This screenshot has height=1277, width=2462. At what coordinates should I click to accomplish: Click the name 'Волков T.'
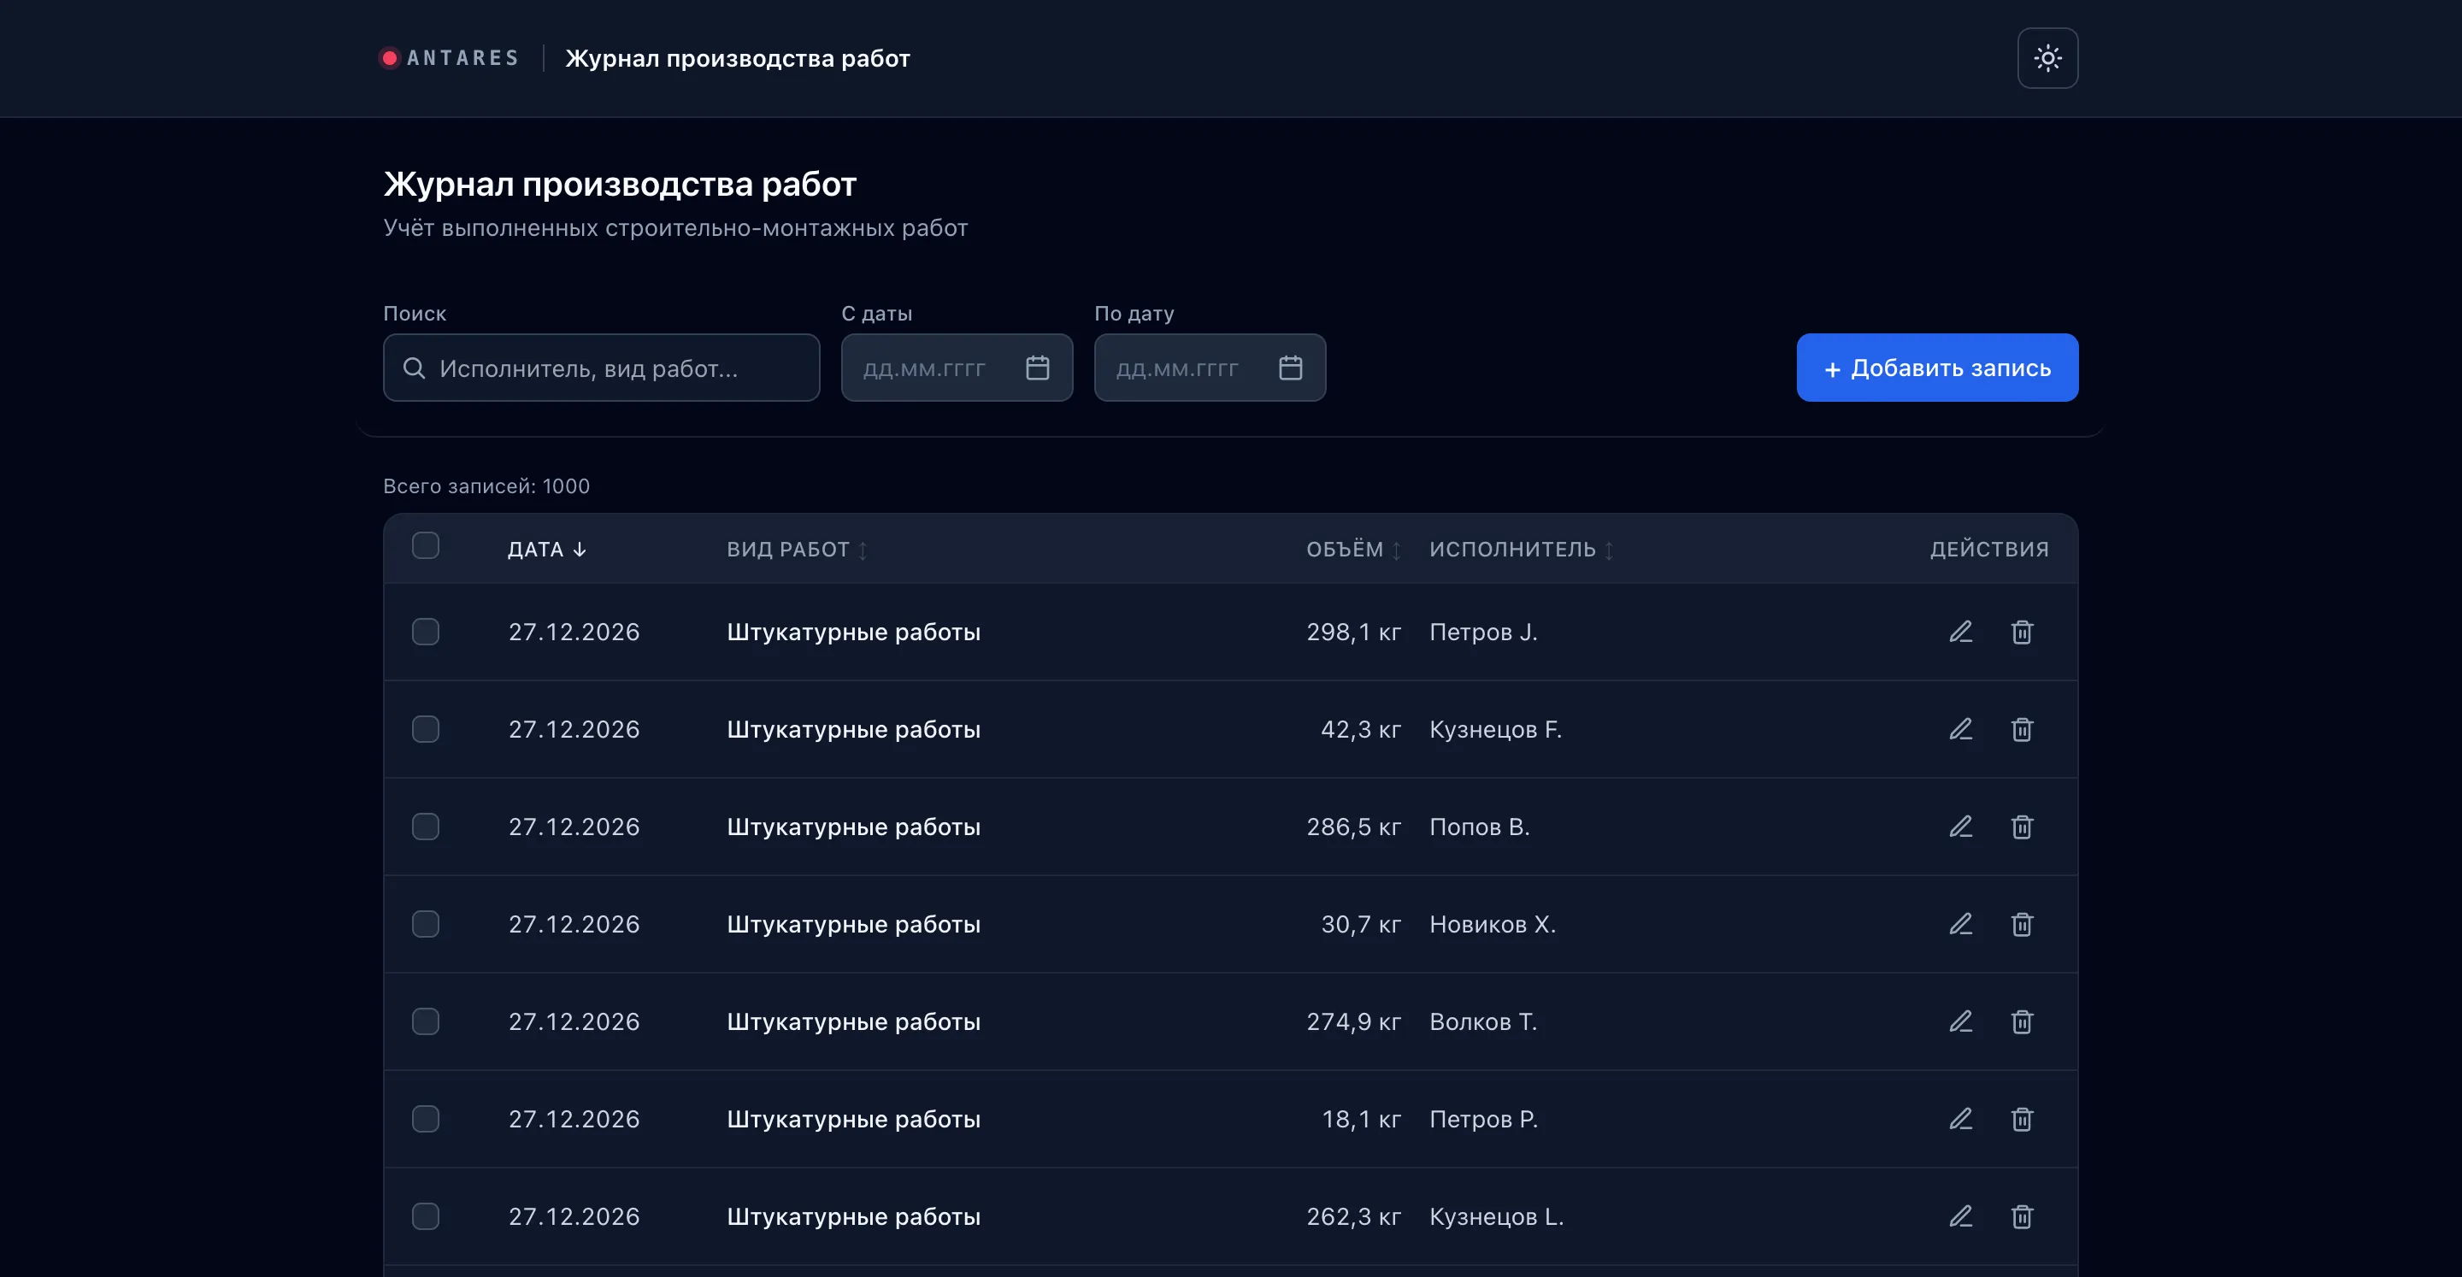1483,1021
